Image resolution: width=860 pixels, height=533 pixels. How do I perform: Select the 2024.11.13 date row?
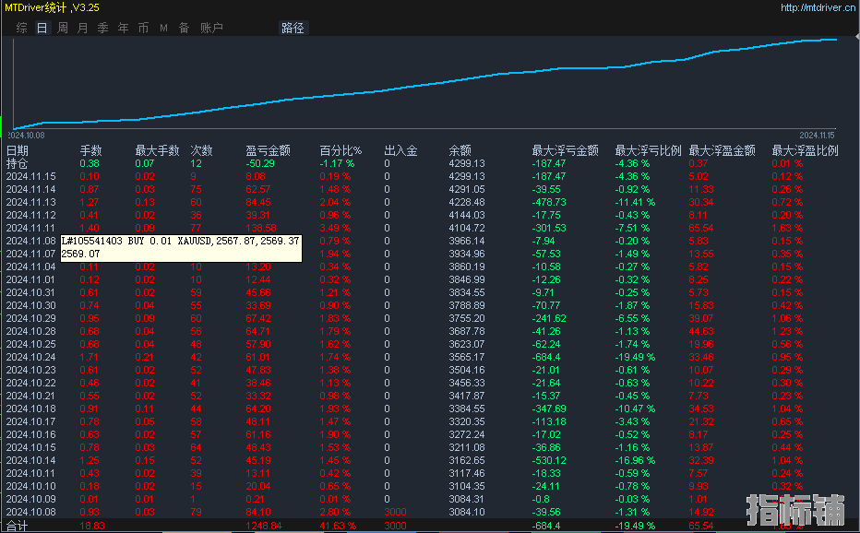coord(30,202)
